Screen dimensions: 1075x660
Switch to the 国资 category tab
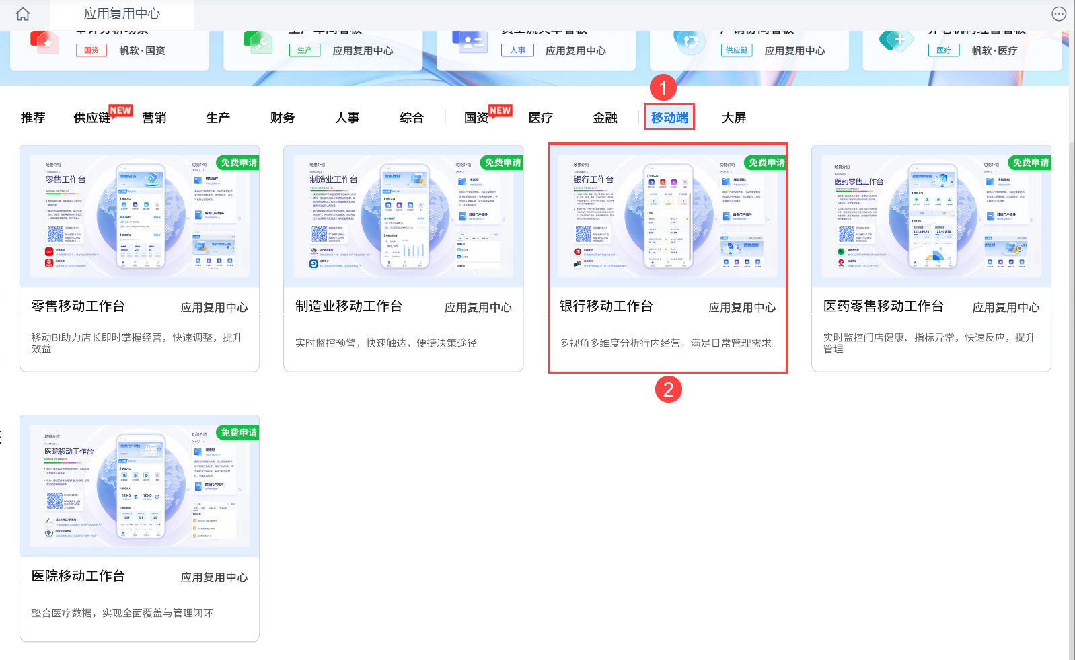[x=476, y=118]
